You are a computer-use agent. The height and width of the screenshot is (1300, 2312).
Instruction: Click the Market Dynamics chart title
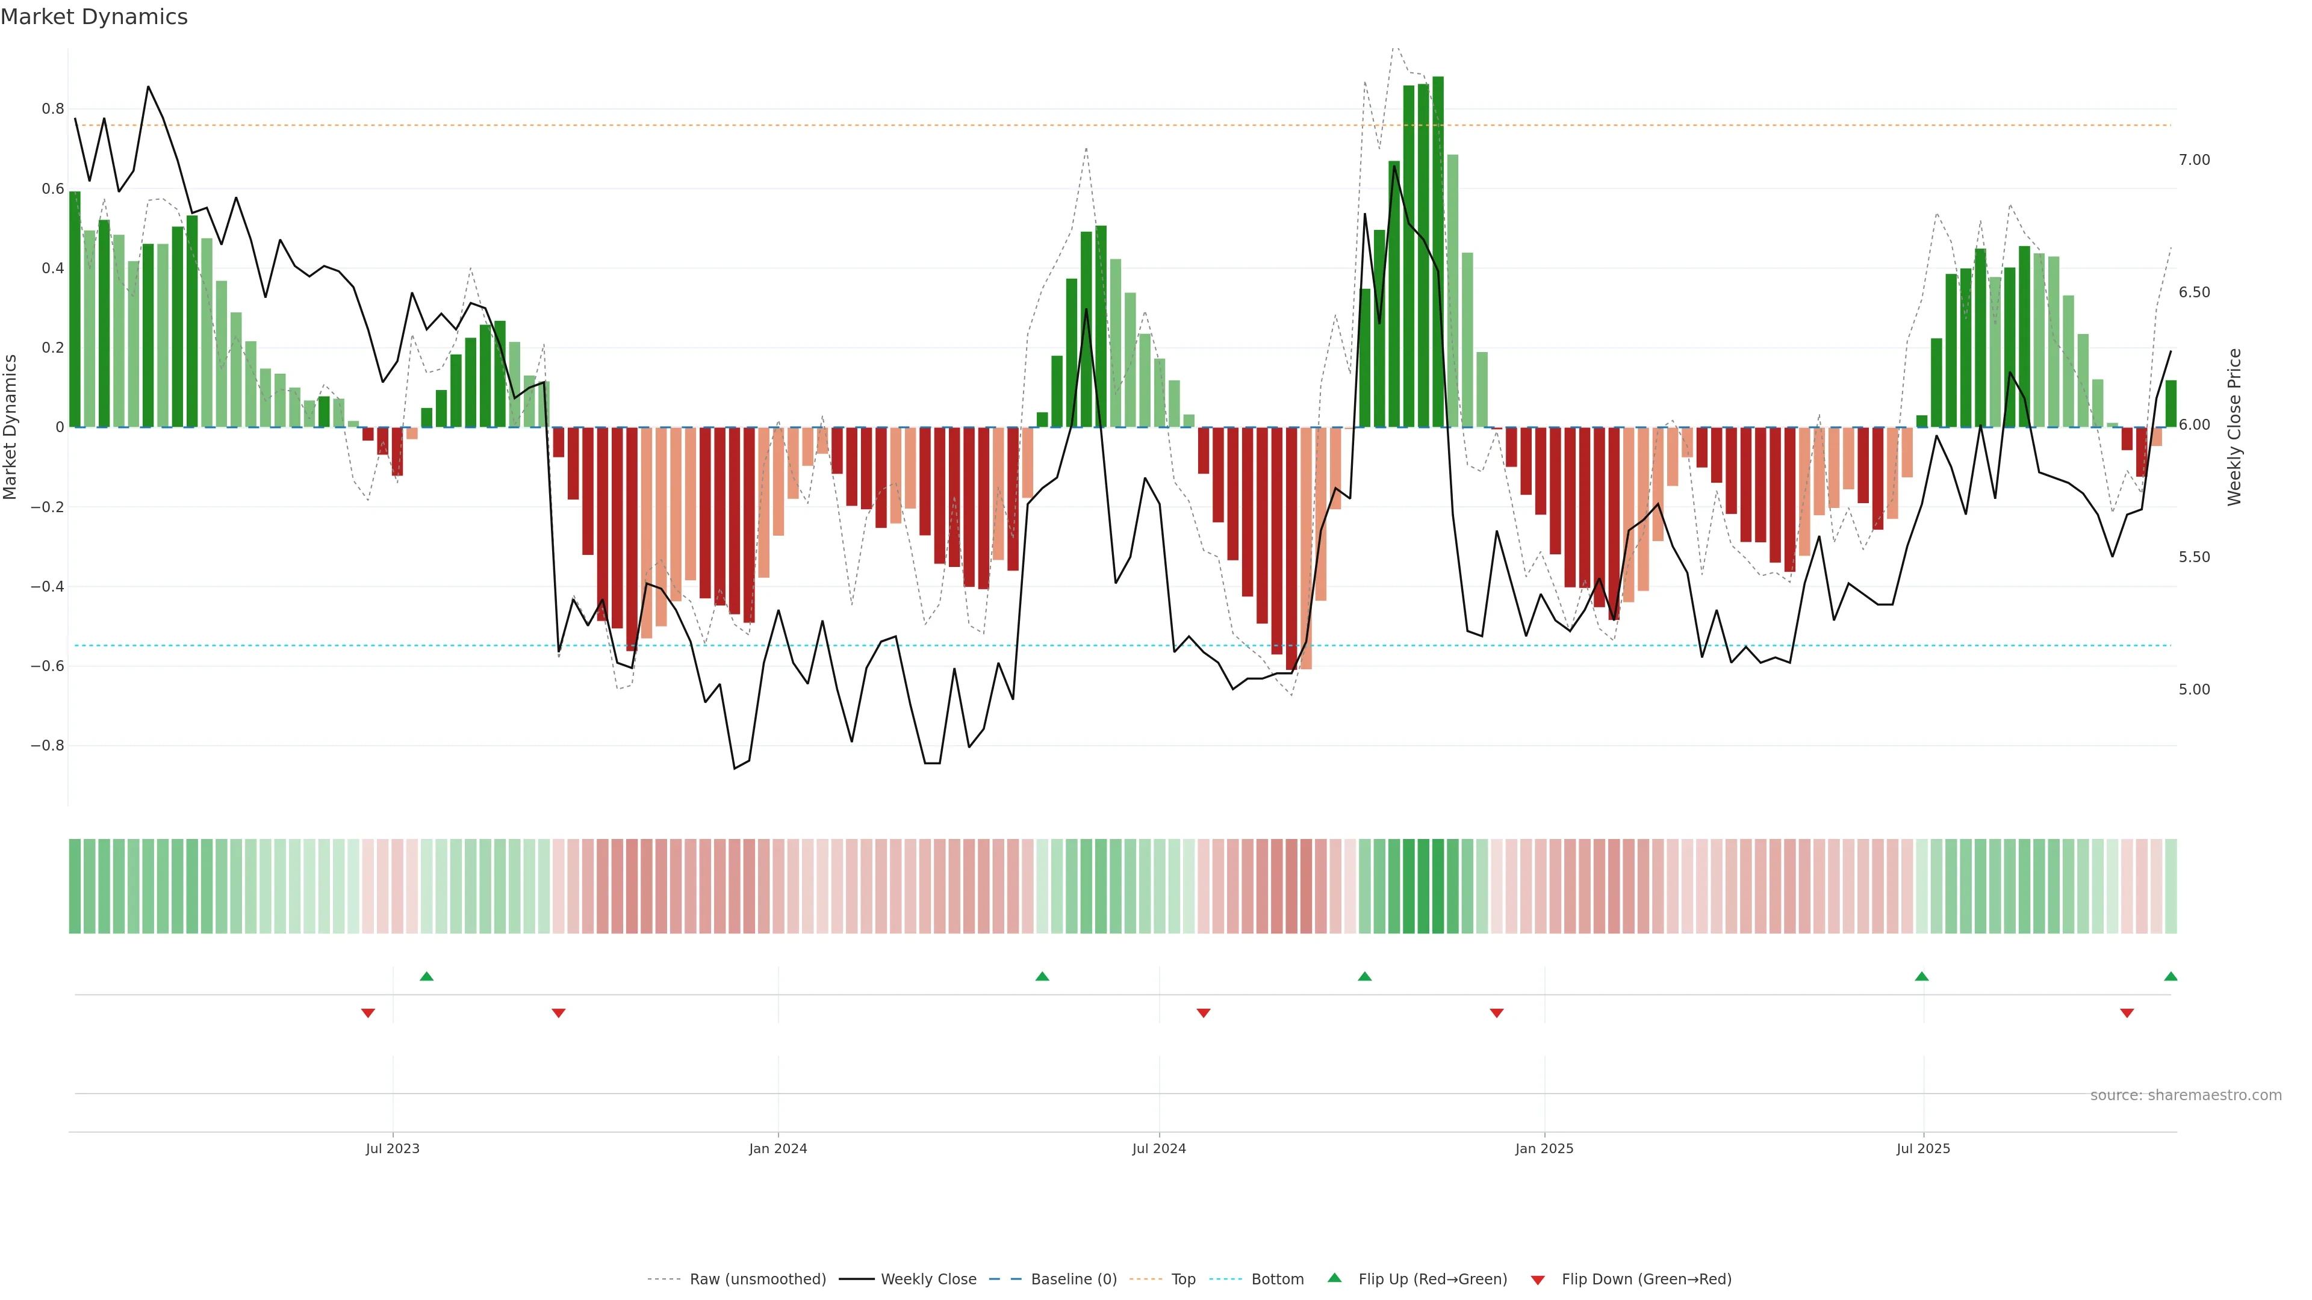click(95, 17)
